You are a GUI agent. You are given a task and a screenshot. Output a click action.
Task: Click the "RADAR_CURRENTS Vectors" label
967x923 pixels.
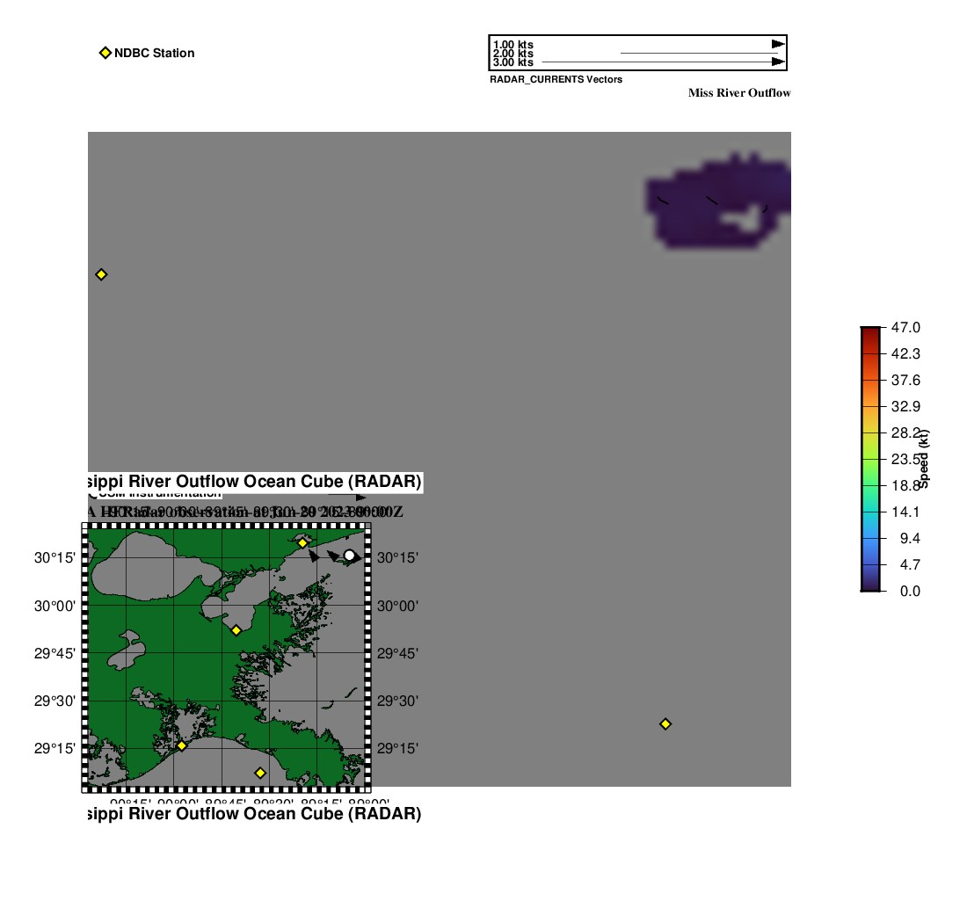(556, 79)
